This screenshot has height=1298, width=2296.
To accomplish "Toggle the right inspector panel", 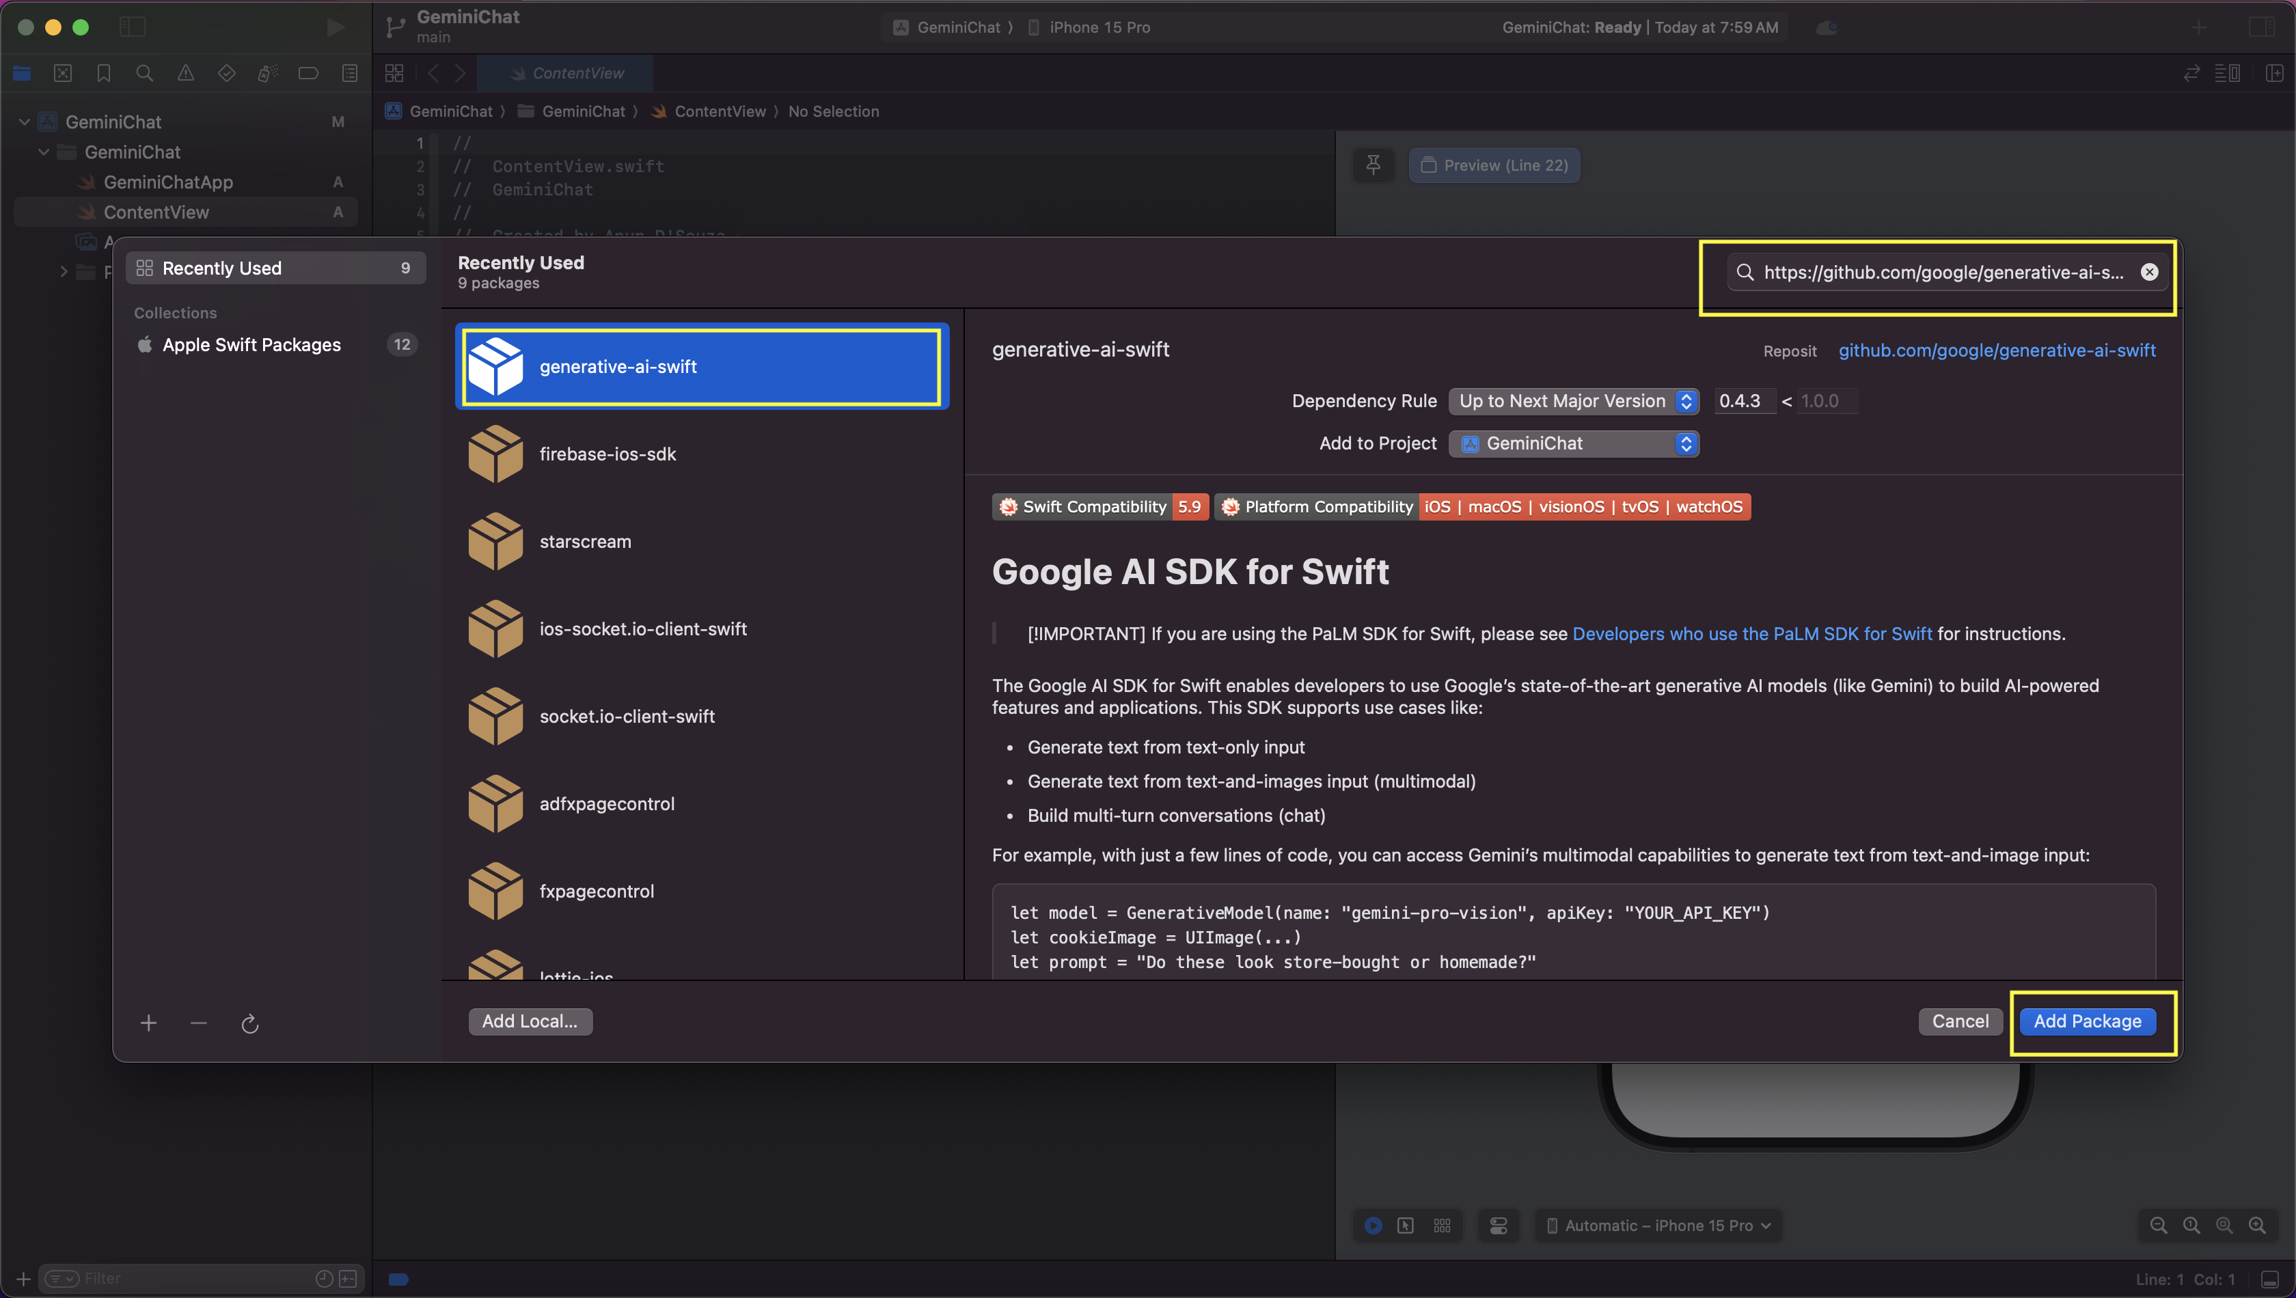I will [2261, 27].
